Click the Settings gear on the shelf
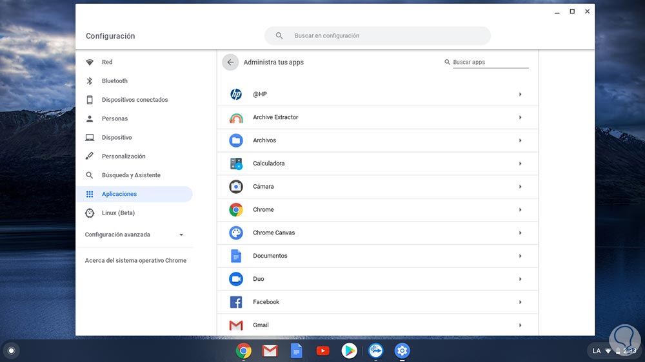The image size is (645, 362). click(x=402, y=351)
